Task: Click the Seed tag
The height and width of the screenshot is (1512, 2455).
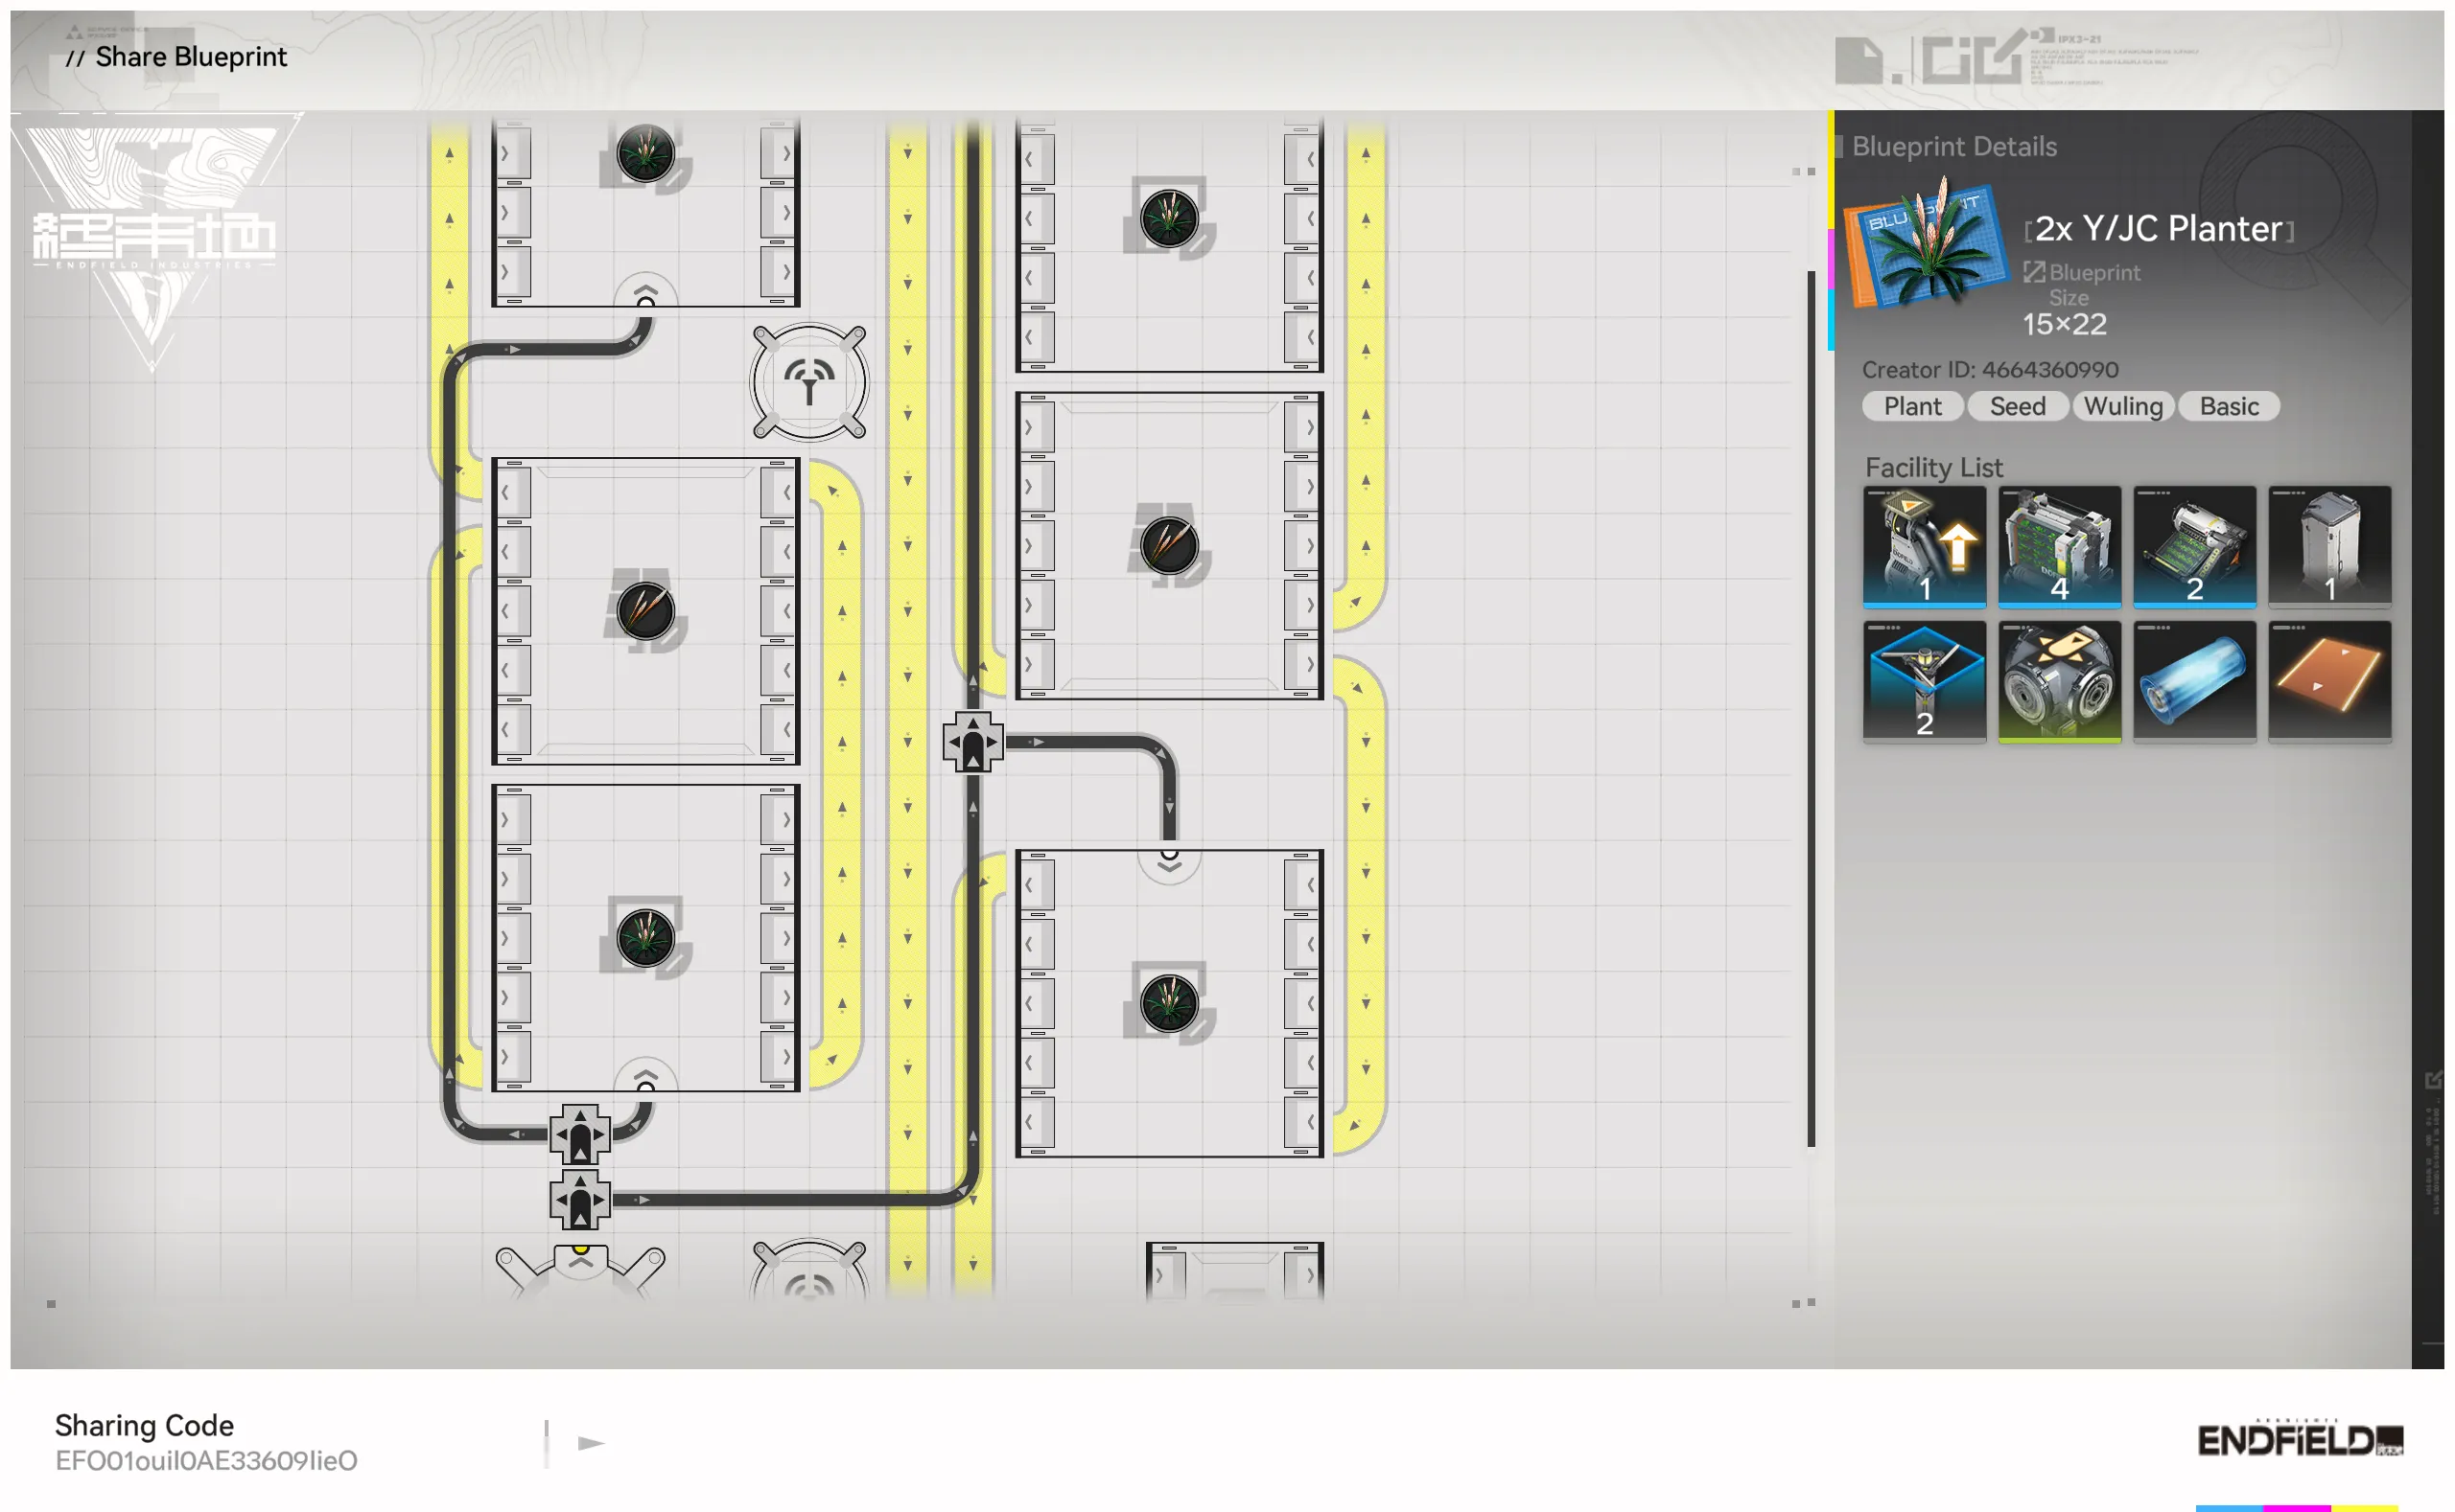Action: click(2017, 406)
